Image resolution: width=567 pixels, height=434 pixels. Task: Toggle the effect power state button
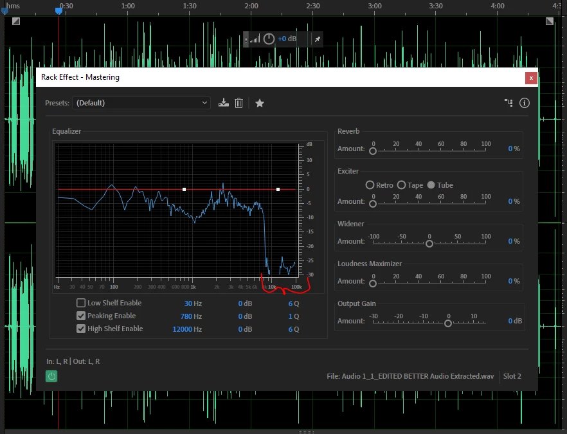click(51, 376)
